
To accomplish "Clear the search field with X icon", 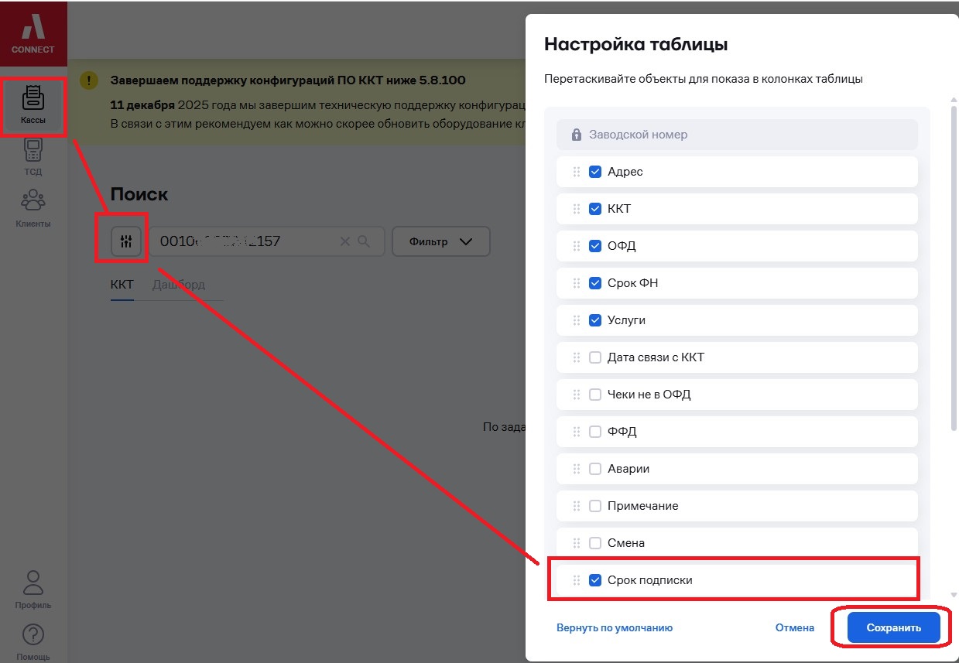I will 345,241.
